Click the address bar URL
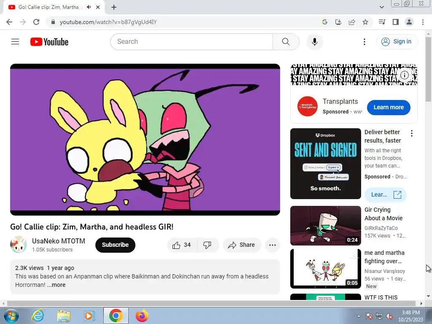Viewport: 432px width, 324px height. [108, 22]
